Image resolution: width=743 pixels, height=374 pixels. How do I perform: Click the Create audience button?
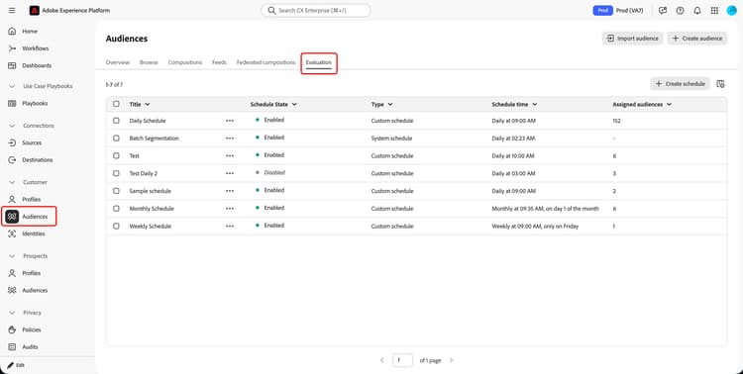[x=697, y=39]
